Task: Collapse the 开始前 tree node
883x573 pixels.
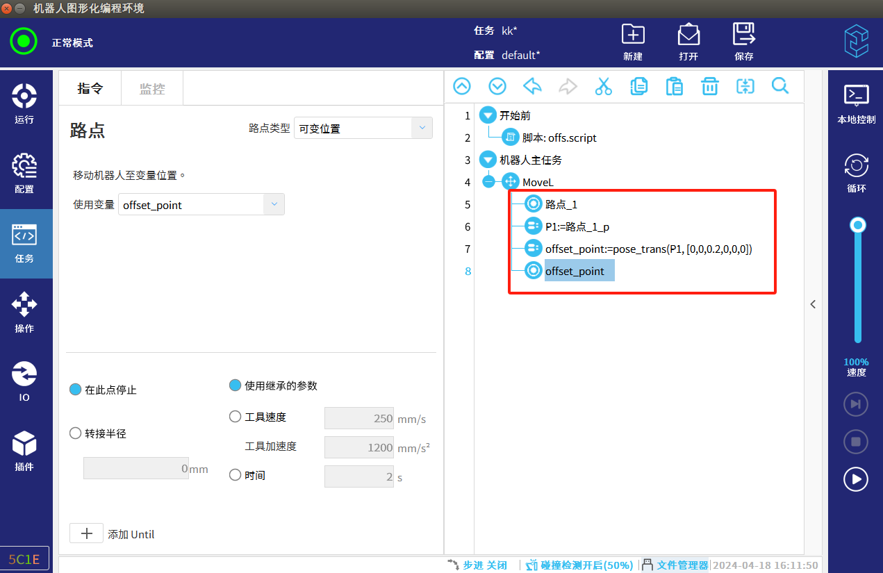Action: tap(488, 115)
